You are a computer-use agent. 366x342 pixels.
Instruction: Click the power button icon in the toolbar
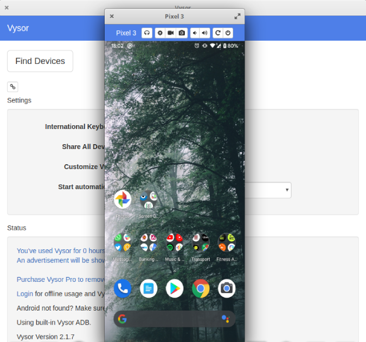228,33
